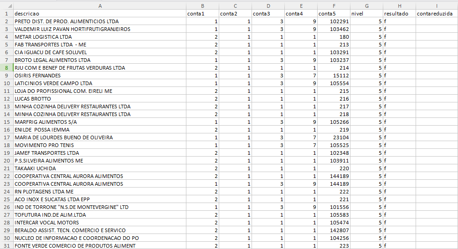Viewport: 458px width, 249px height.
Task: Select cell LUCAS BROTTO
Action: click(x=100, y=99)
